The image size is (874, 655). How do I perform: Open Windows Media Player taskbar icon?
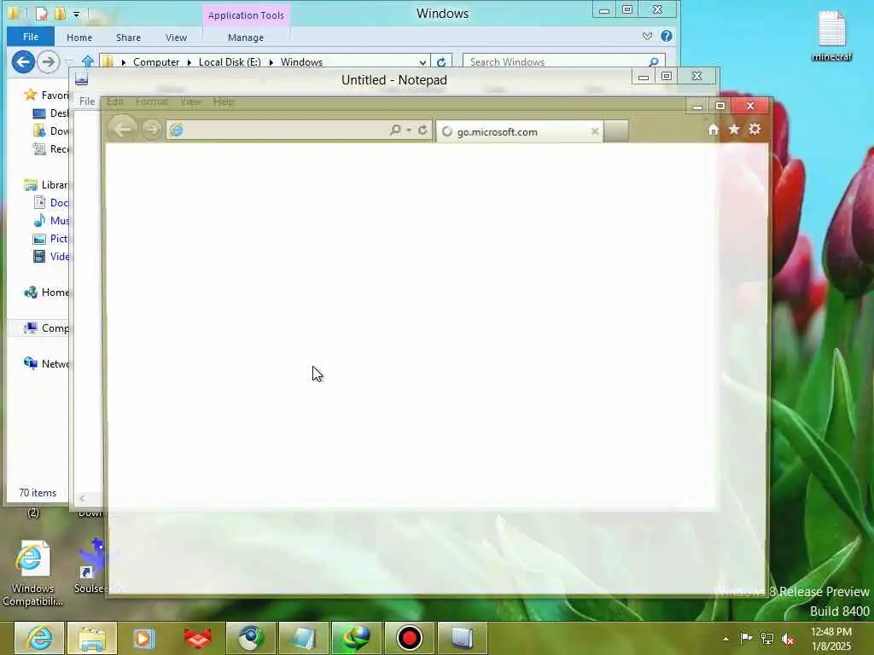pos(143,638)
